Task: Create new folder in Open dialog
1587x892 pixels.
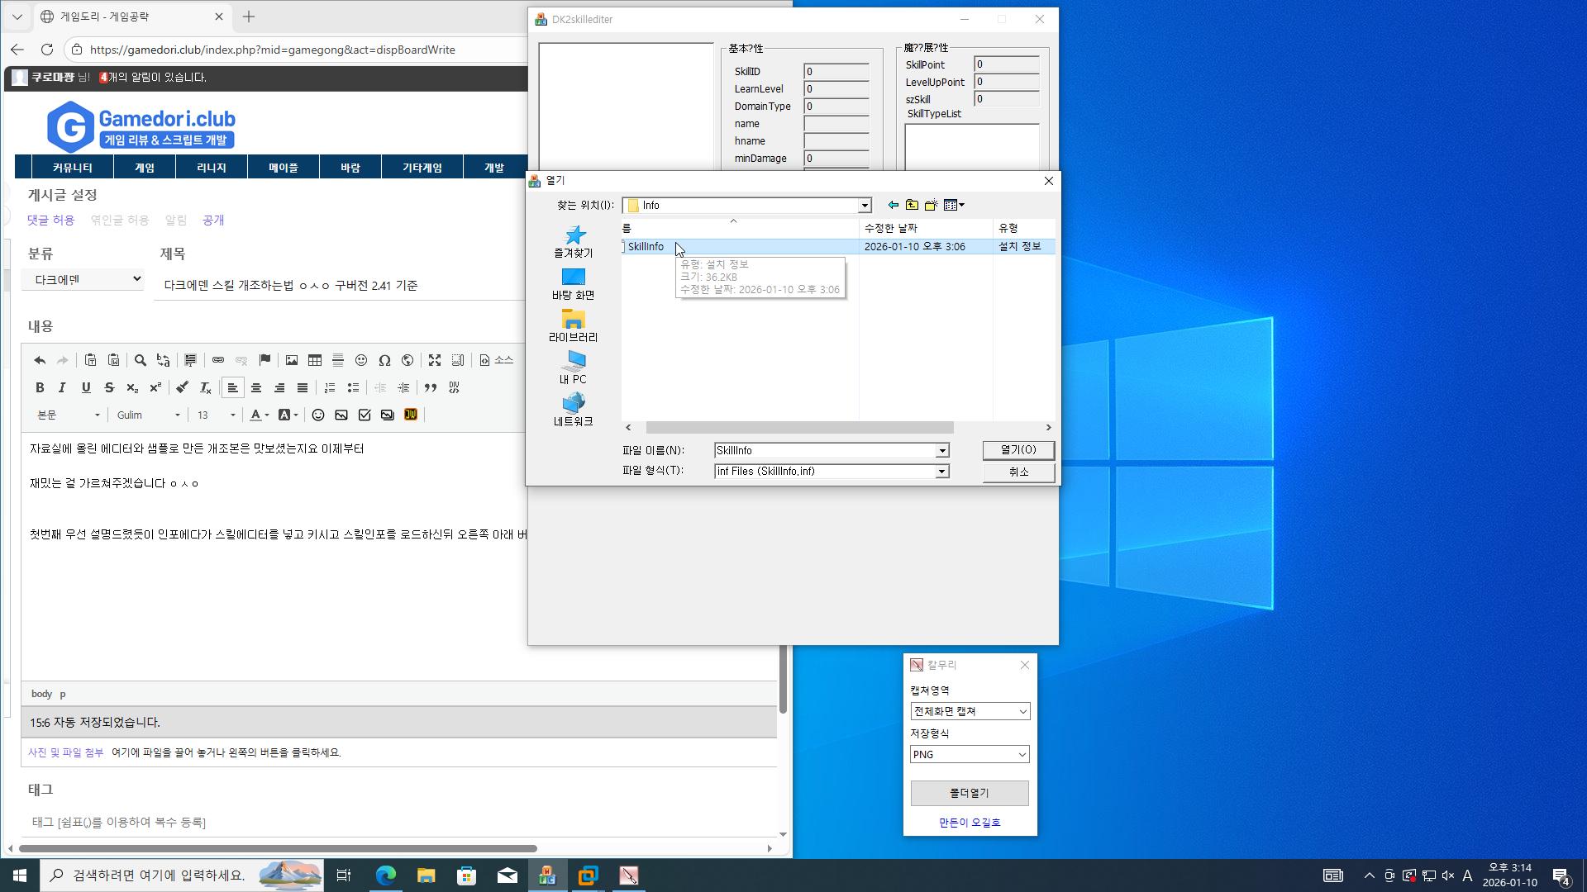Action: tap(932, 205)
